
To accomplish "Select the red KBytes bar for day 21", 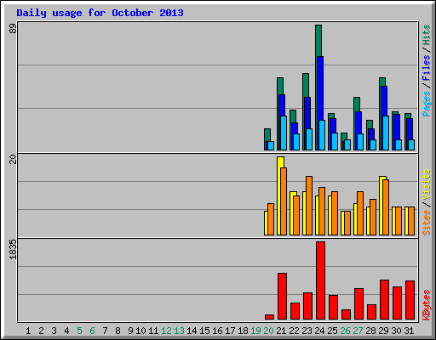I will (282, 296).
